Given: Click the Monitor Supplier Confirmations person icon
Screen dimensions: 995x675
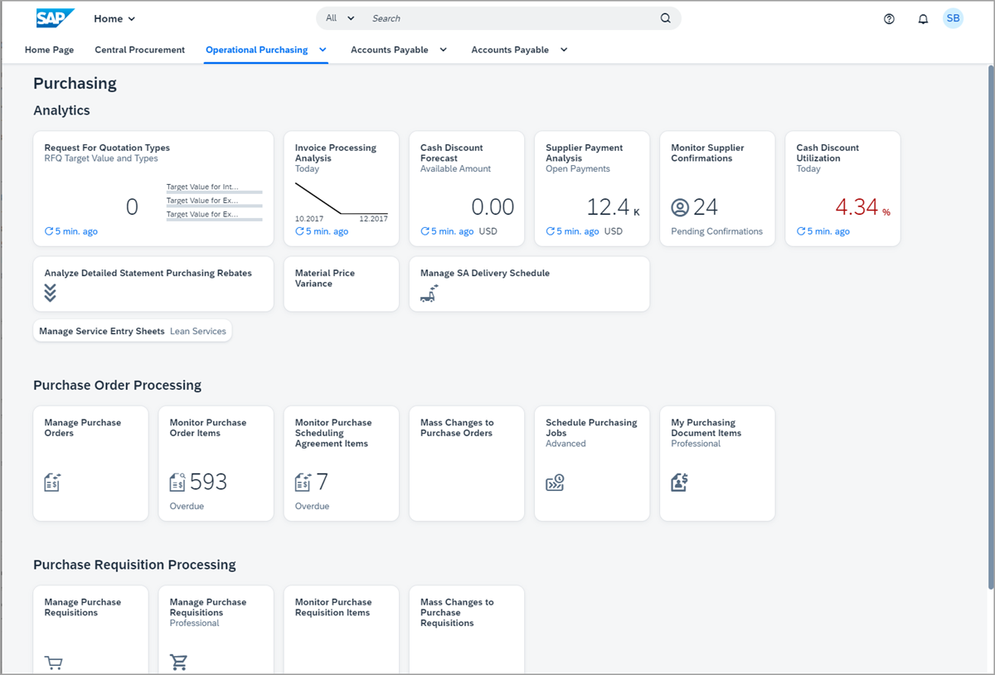Looking at the screenshot, I should coord(680,207).
